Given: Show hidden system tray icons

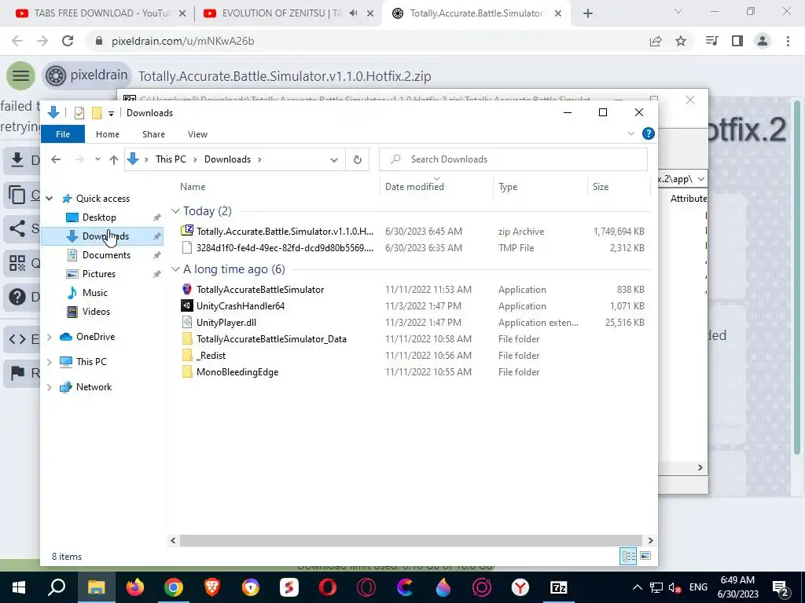Looking at the screenshot, I should pos(637,587).
